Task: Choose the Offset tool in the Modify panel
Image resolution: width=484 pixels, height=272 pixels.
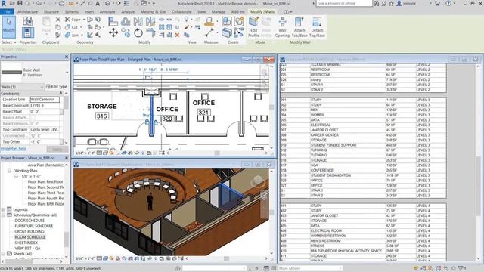Action: click(126, 21)
